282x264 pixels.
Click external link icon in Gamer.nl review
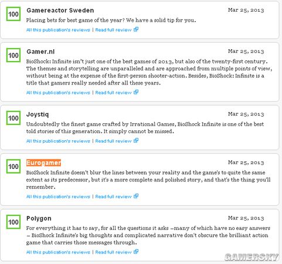pos(136,92)
